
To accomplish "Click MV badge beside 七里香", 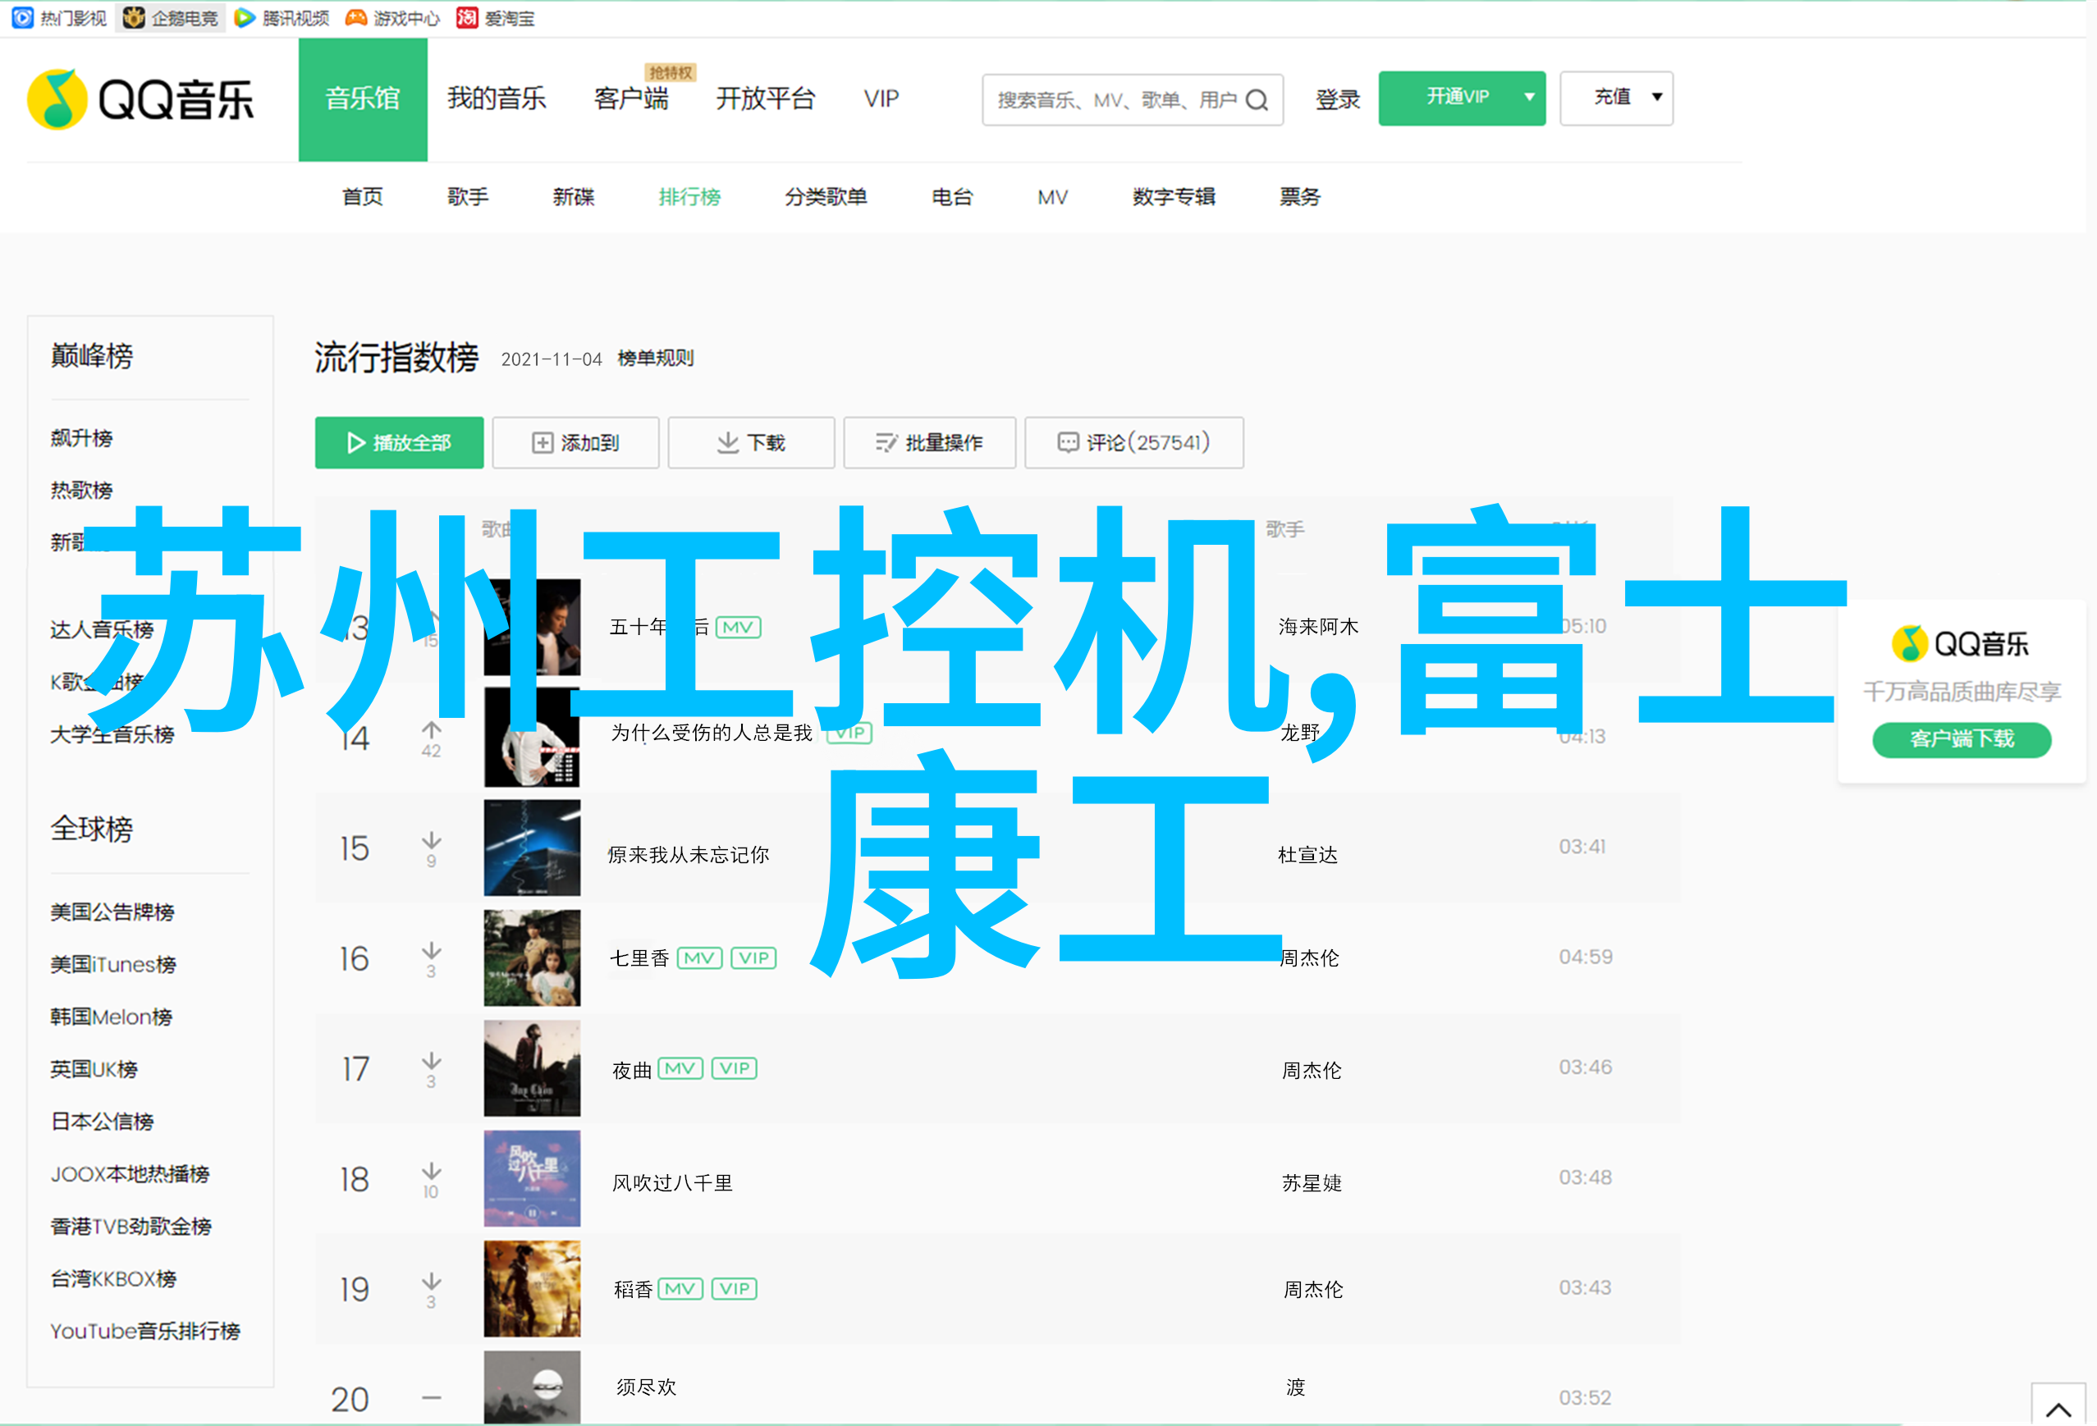I will [699, 958].
